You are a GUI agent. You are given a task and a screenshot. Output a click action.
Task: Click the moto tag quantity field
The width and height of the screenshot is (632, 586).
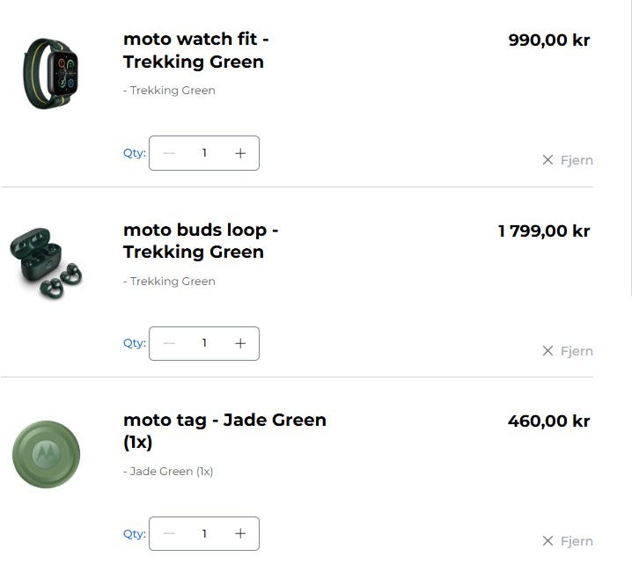coord(204,533)
